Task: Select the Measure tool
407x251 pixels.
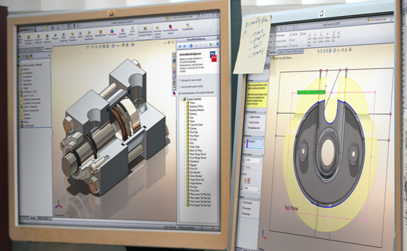Action: point(55,36)
